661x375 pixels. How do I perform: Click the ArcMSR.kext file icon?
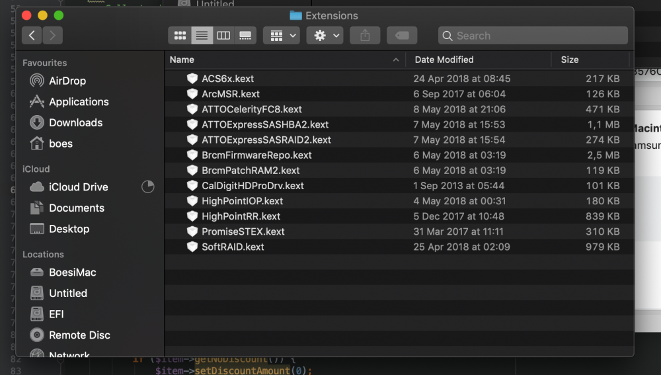[x=192, y=94]
